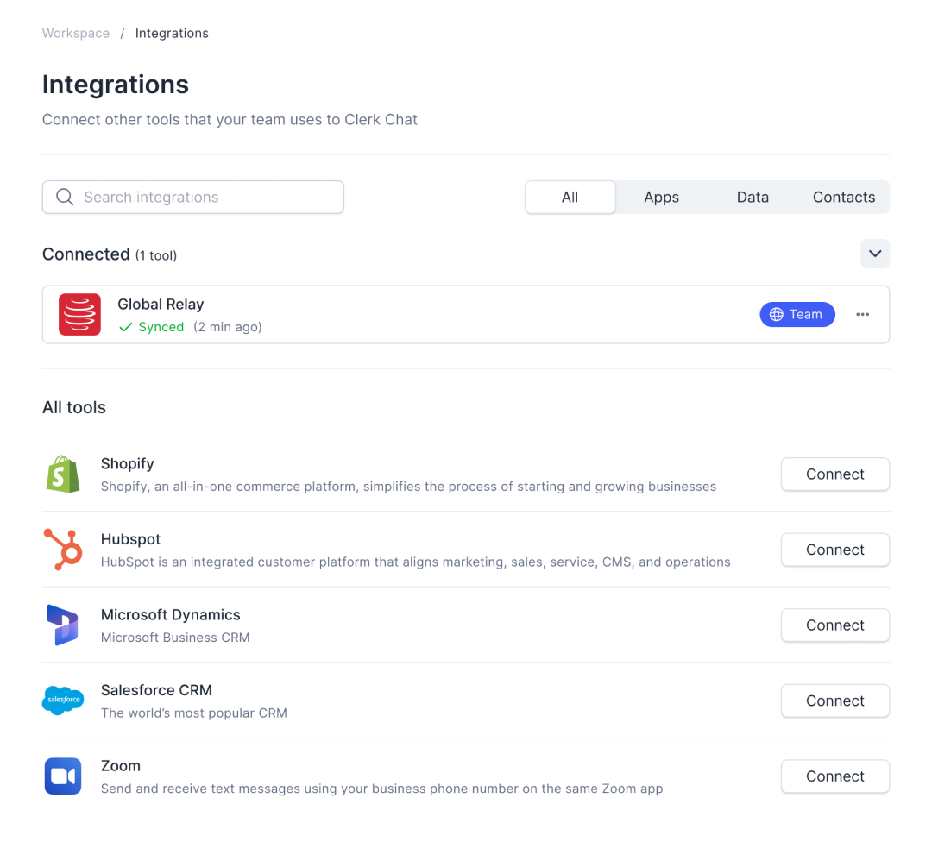Screen dimensions: 932x842
Task: Click the 'Connect other tools' subtitle text
Action: tap(230, 119)
